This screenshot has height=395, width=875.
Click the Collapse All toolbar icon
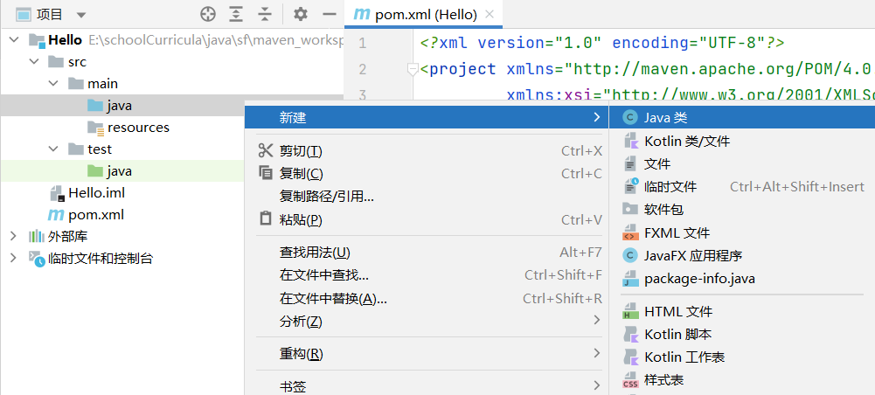pos(265,14)
